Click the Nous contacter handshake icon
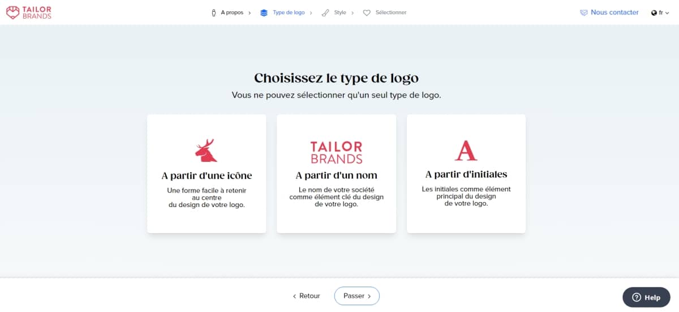 coord(584,12)
